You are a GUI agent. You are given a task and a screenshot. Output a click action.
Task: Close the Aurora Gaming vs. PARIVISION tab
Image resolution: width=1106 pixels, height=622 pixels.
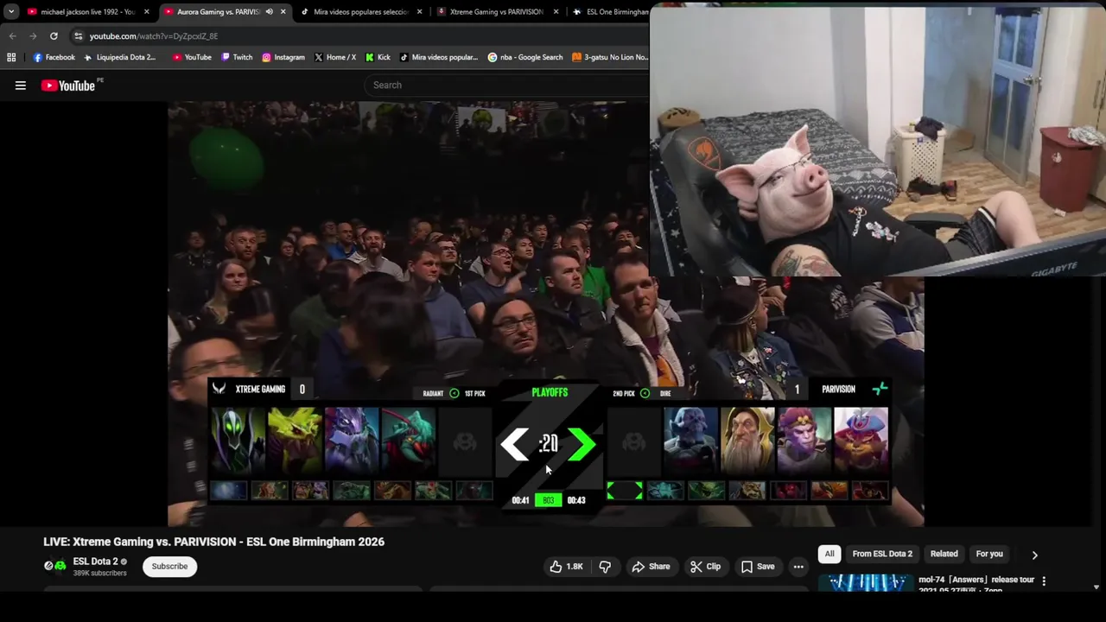pyautogui.click(x=283, y=12)
